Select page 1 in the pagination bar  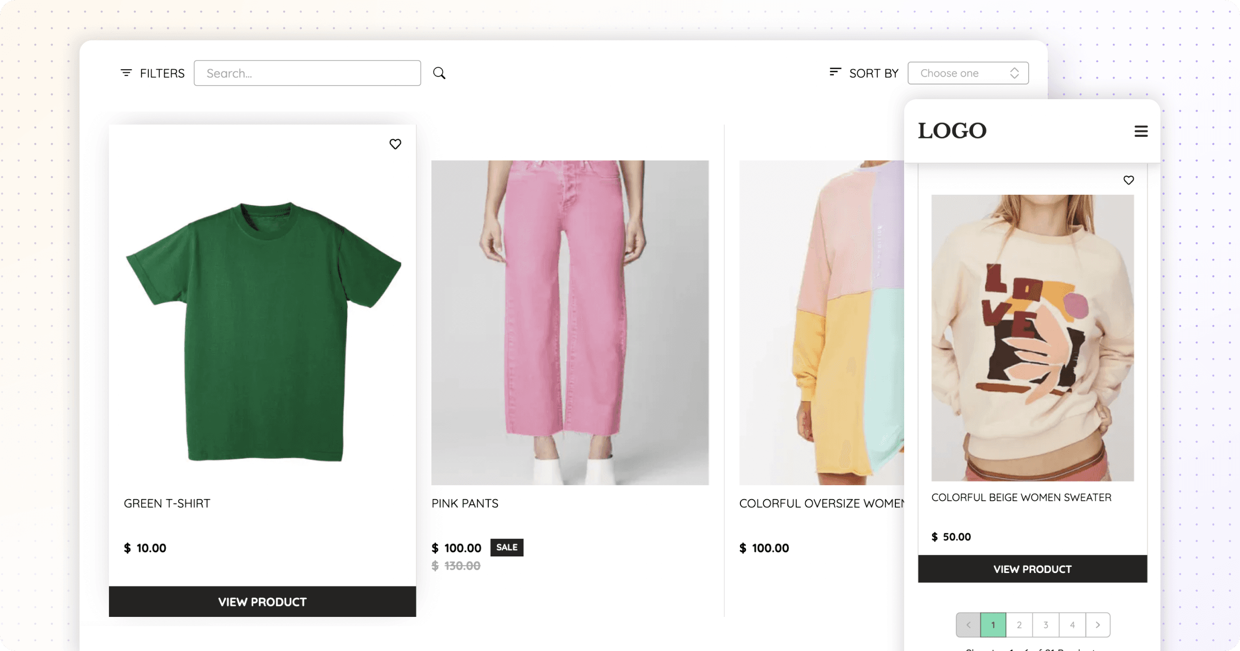coord(994,624)
